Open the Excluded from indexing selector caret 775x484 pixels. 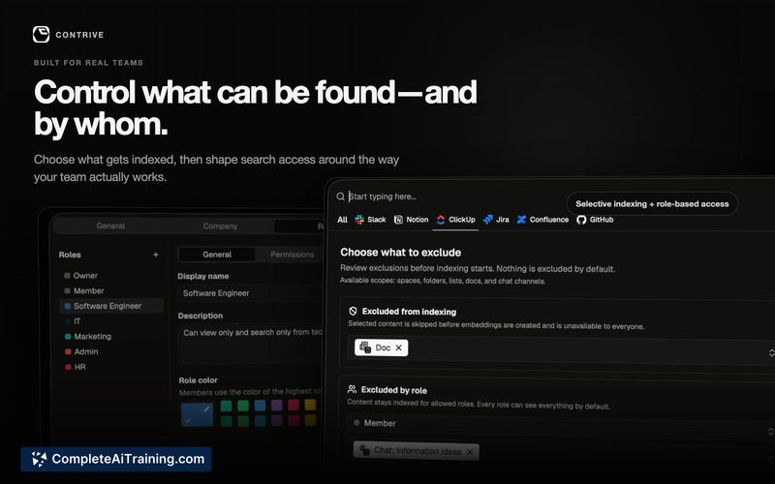771,353
